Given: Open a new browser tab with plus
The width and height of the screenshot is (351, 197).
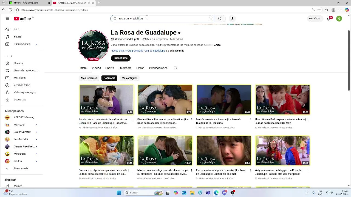Looking at the screenshot, I should pyautogui.click(x=99, y=3).
